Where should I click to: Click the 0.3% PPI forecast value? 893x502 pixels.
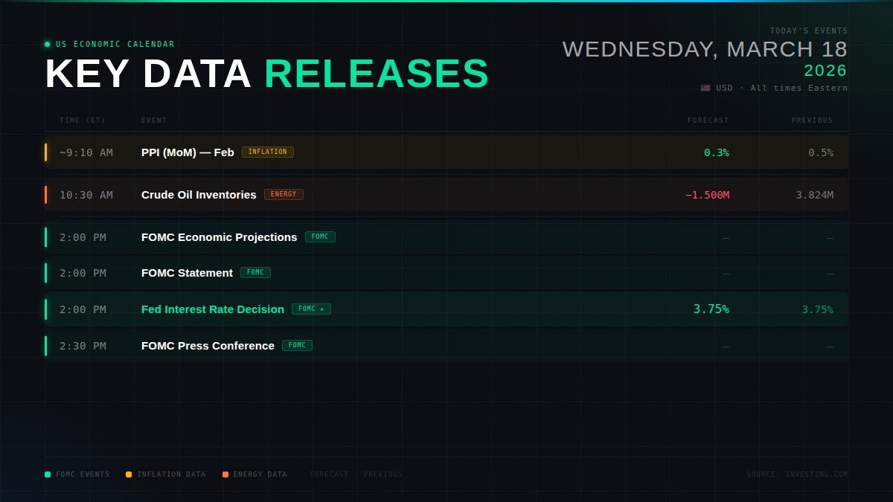pos(715,151)
